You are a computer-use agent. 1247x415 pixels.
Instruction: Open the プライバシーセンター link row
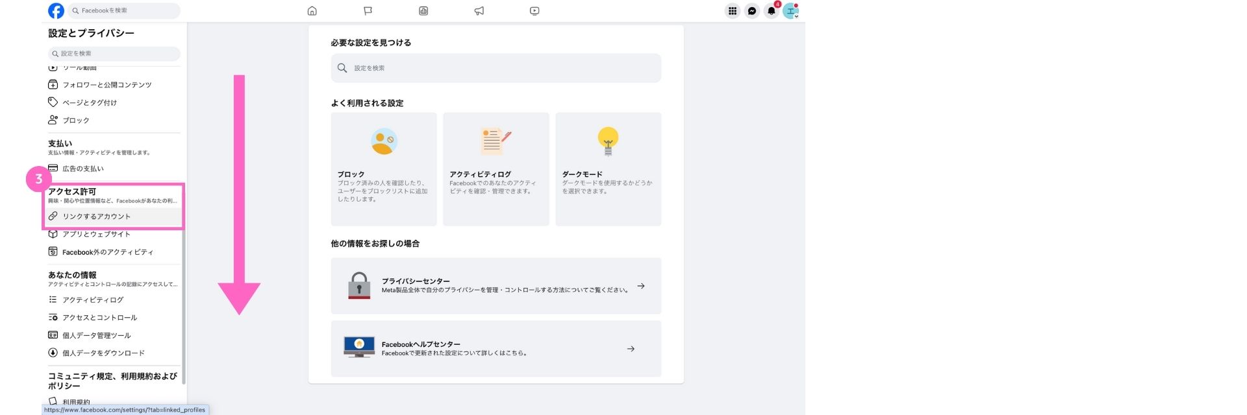(x=496, y=286)
